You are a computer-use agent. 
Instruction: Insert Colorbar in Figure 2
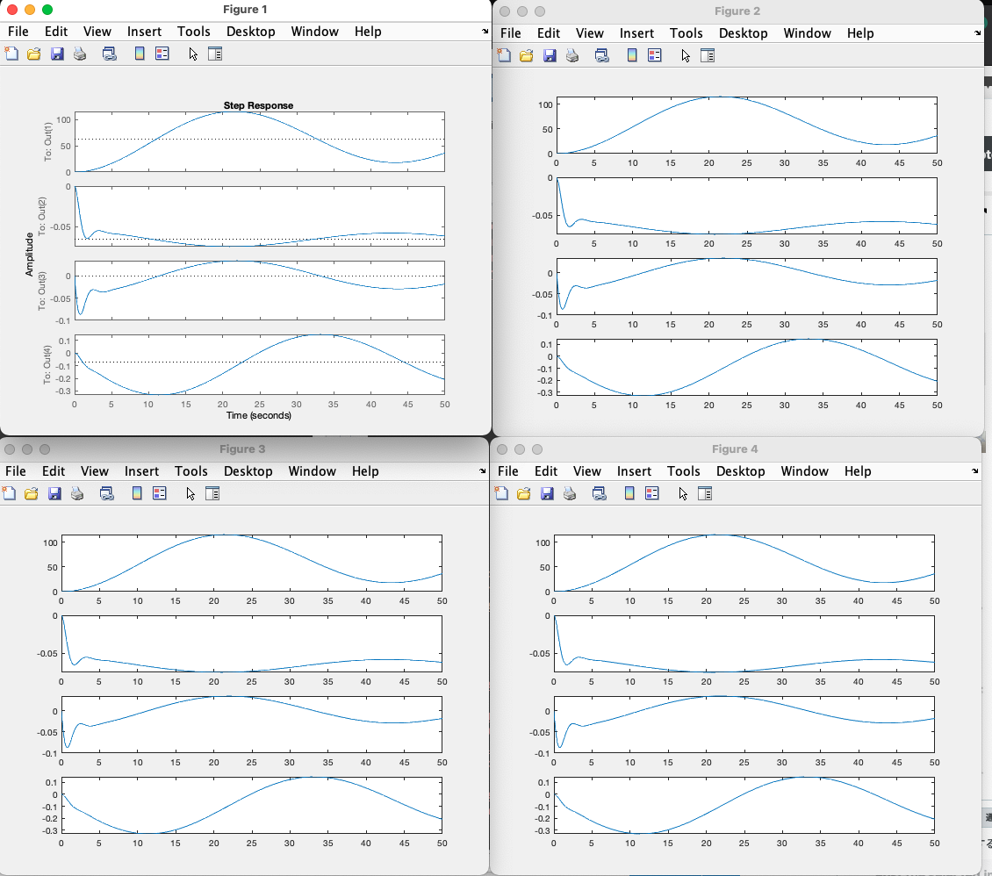[632, 55]
